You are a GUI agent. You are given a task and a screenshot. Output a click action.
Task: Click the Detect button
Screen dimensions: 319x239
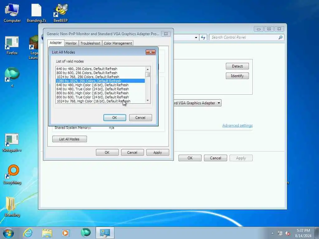click(237, 66)
